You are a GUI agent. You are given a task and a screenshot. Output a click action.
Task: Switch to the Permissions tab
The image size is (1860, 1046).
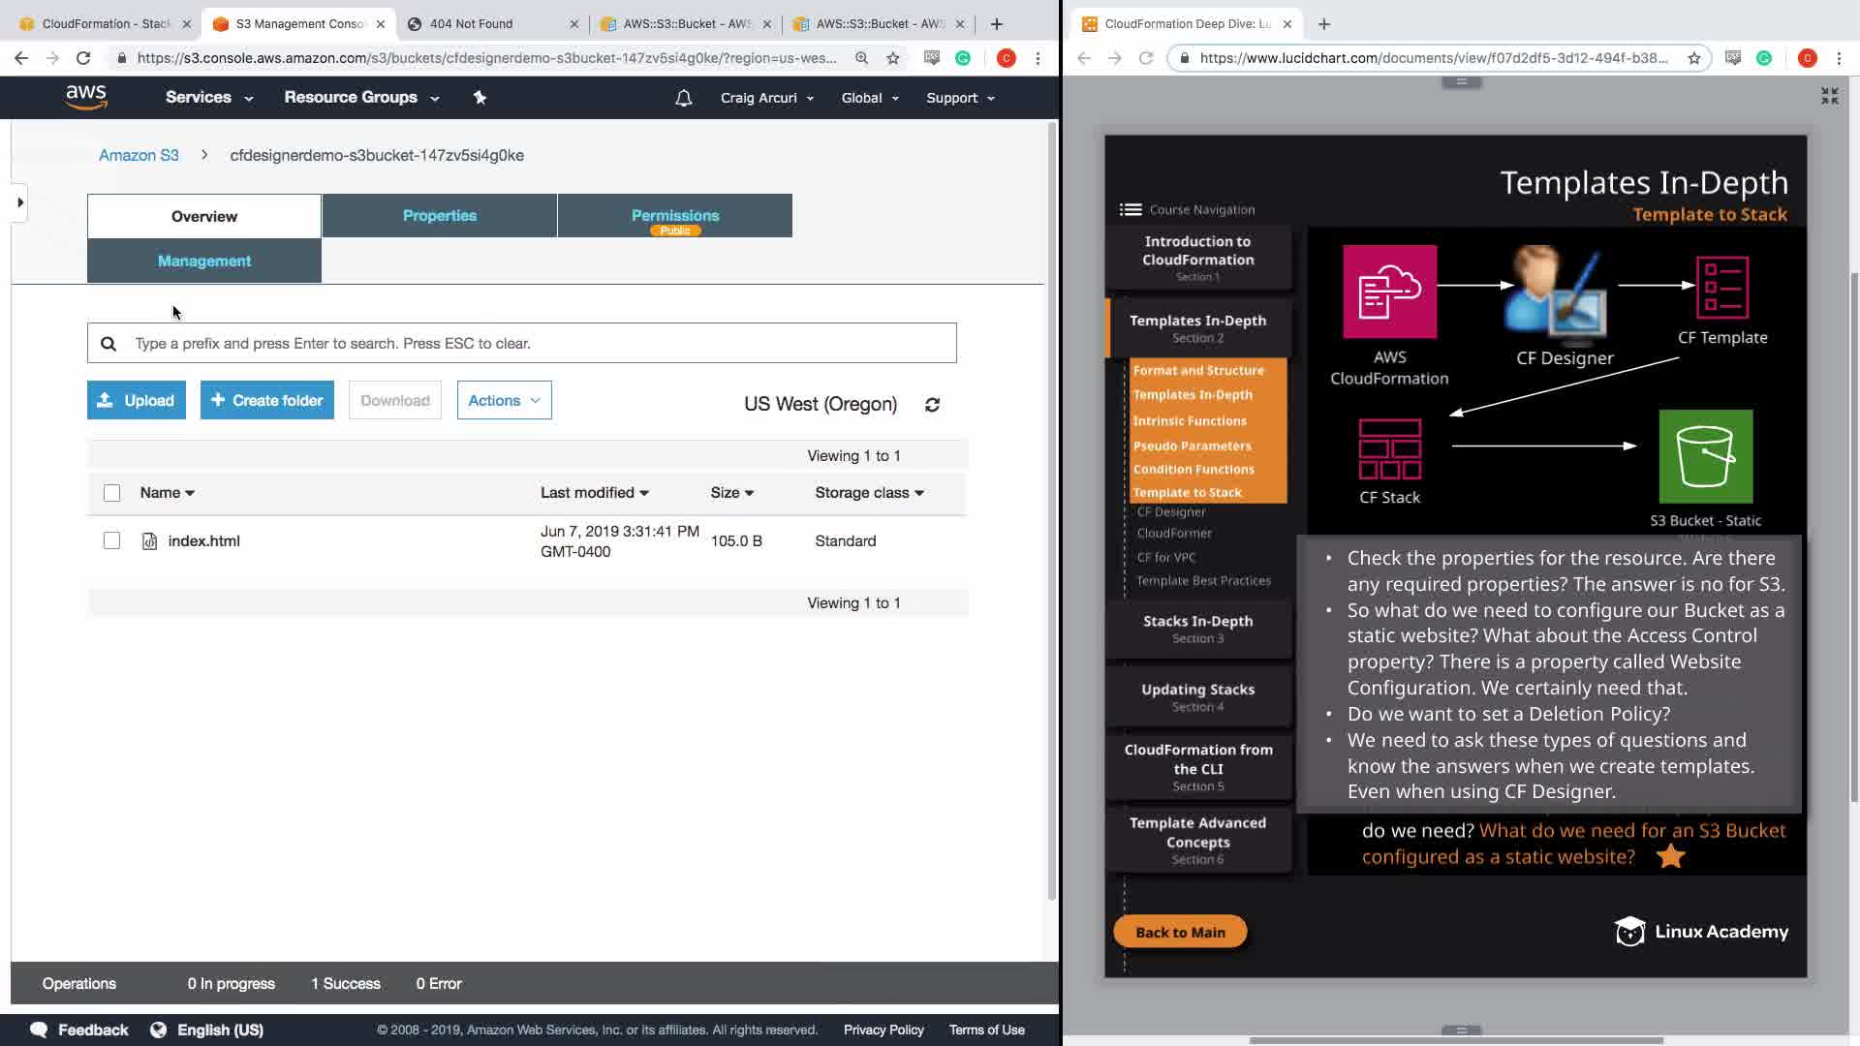tap(674, 215)
